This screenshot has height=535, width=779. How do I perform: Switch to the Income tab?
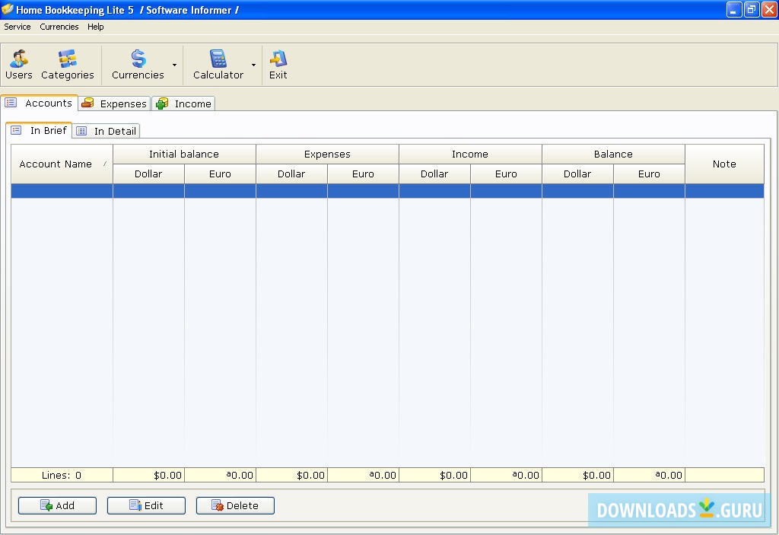184,103
